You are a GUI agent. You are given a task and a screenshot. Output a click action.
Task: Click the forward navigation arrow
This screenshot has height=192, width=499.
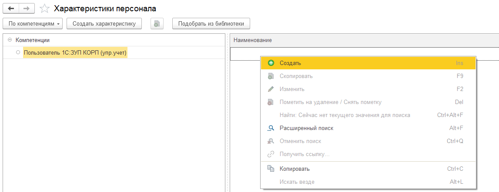[x=27, y=9]
